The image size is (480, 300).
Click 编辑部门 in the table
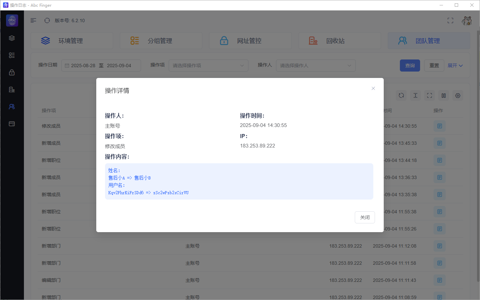(x=51, y=280)
